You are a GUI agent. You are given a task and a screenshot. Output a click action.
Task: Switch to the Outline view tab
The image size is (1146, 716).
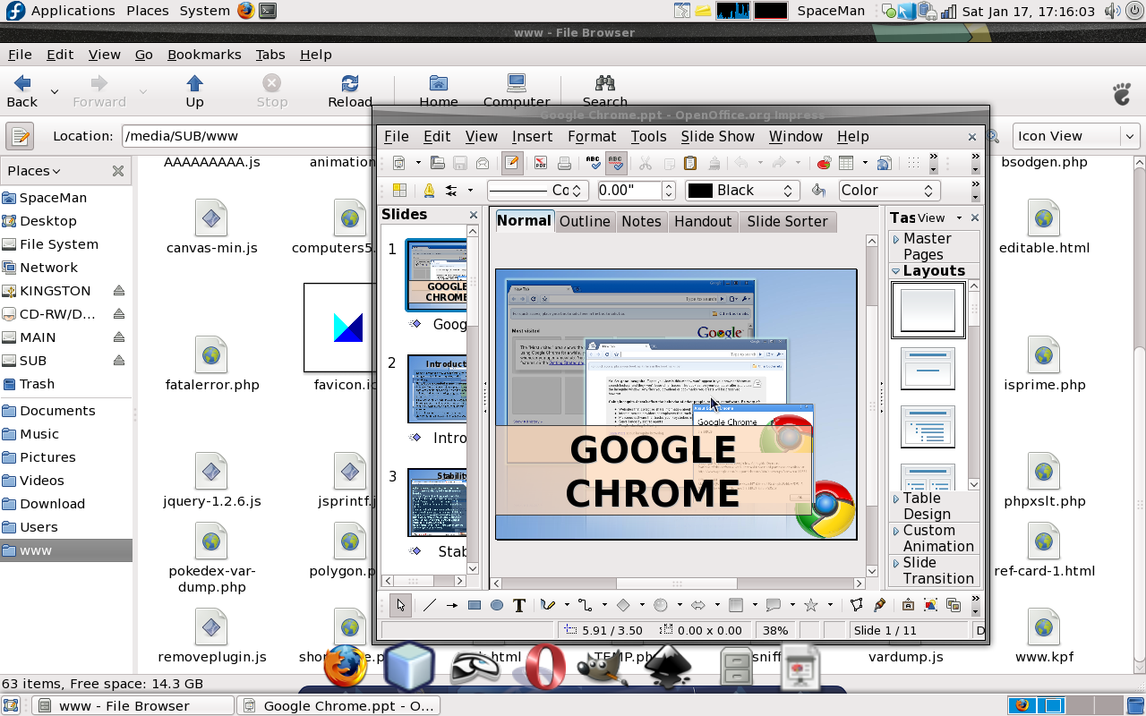(585, 221)
